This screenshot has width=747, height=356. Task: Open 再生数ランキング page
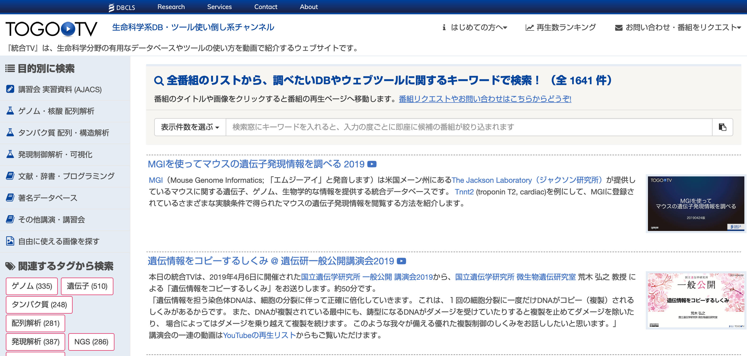tap(561, 28)
